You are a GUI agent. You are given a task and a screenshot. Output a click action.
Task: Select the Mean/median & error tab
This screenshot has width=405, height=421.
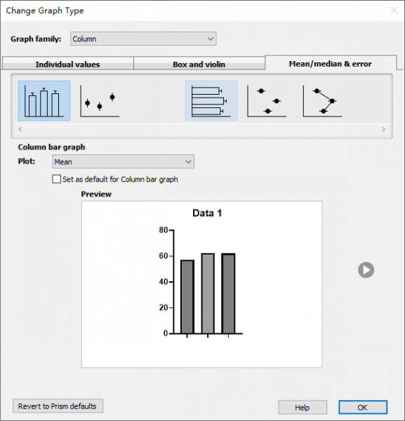point(331,63)
